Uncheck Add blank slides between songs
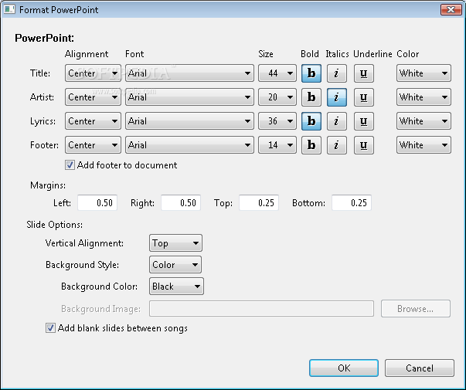 tap(50, 328)
